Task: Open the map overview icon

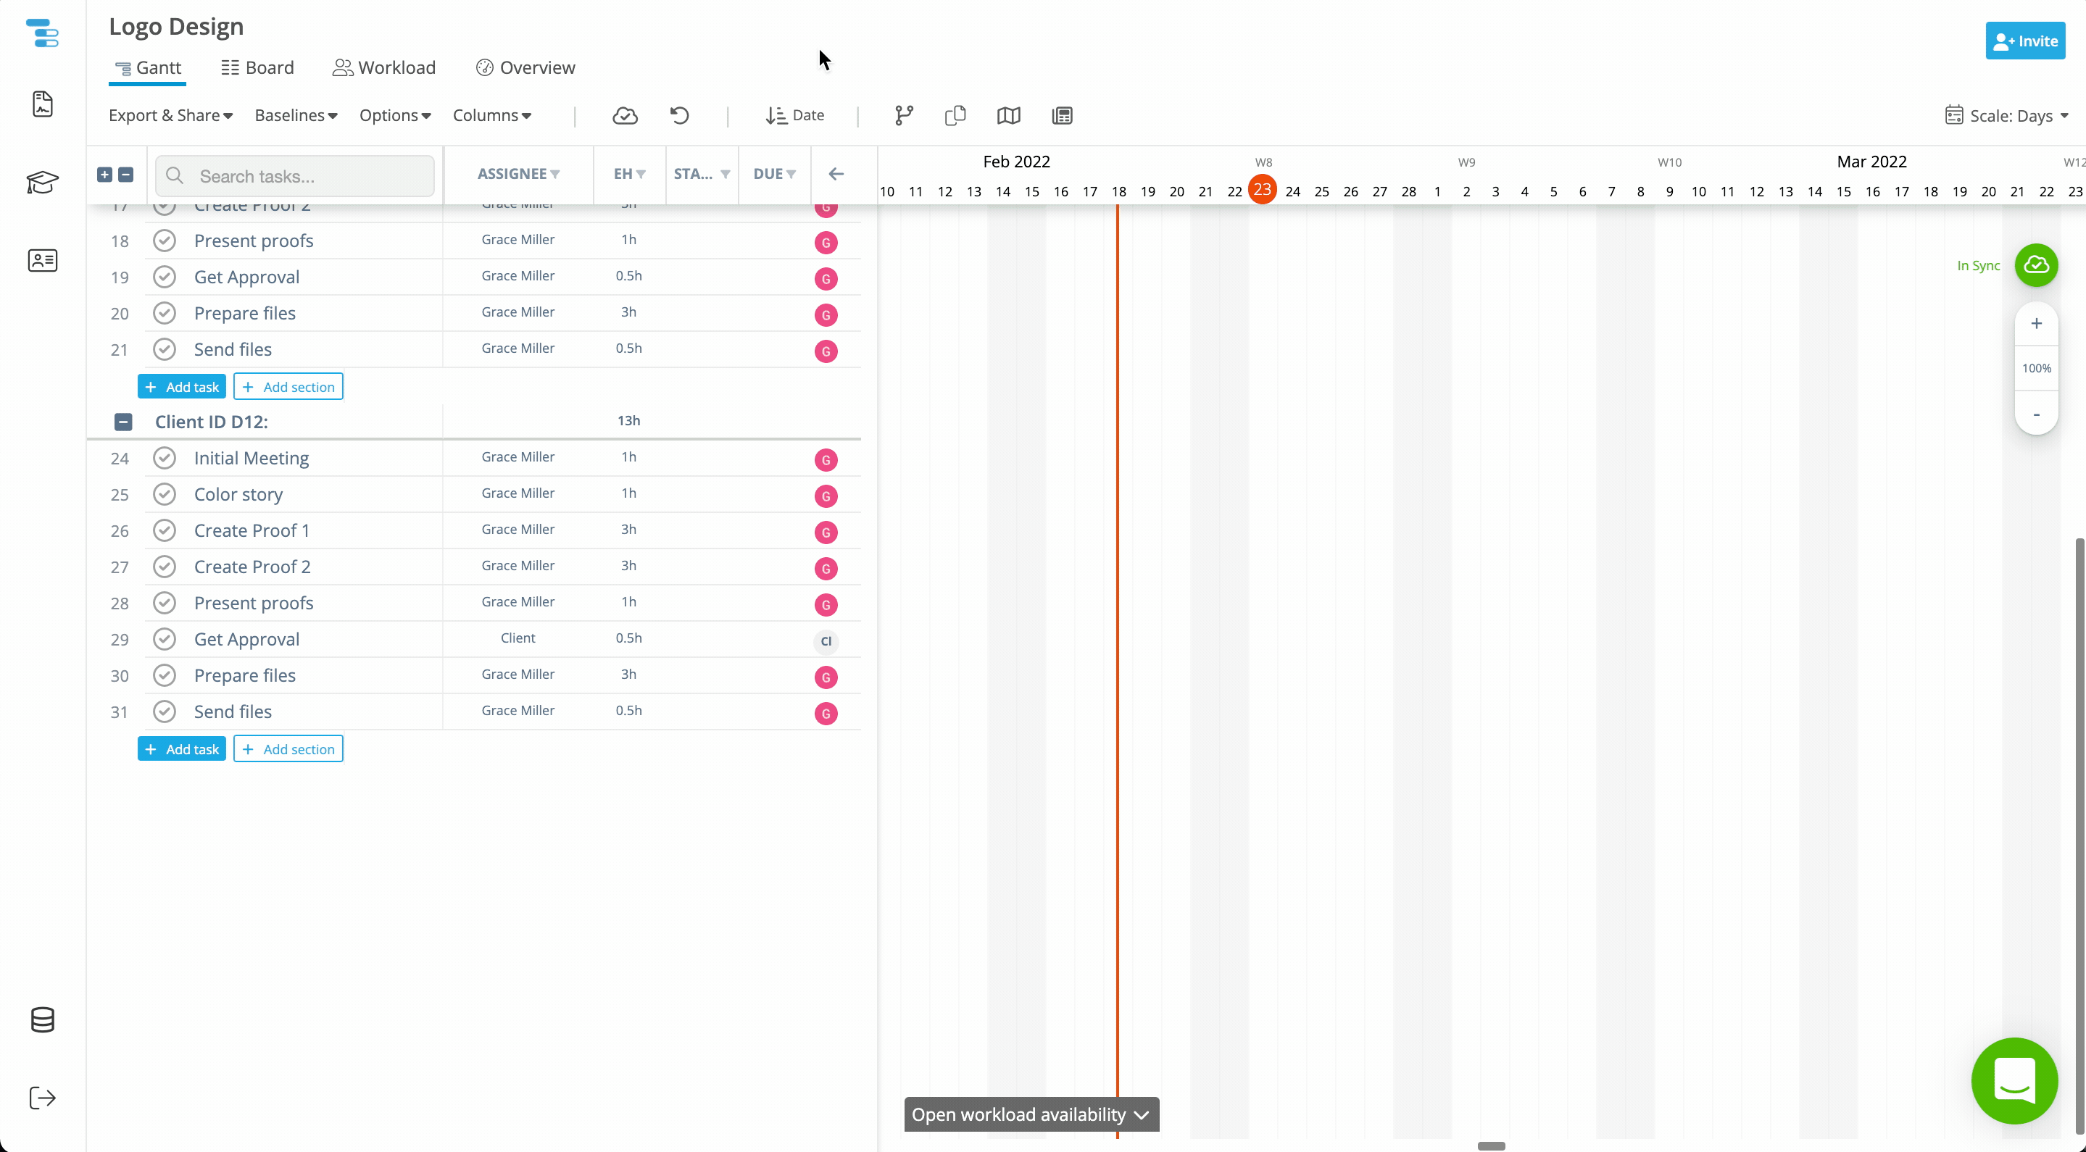Action: [1008, 115]
